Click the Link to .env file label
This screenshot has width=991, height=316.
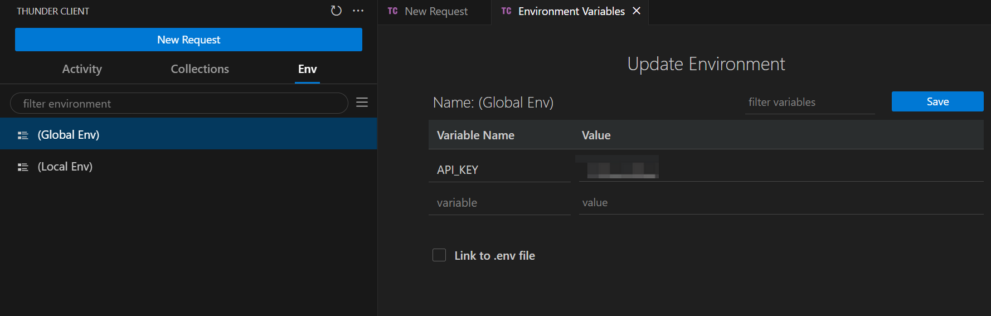coord(494,256)
